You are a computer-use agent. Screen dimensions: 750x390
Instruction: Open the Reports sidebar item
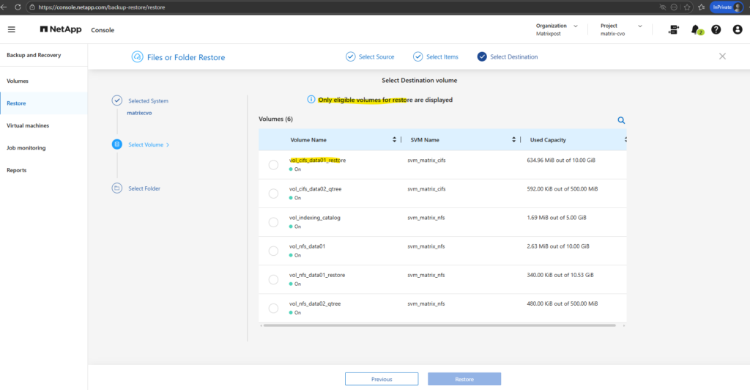[17, 170]
